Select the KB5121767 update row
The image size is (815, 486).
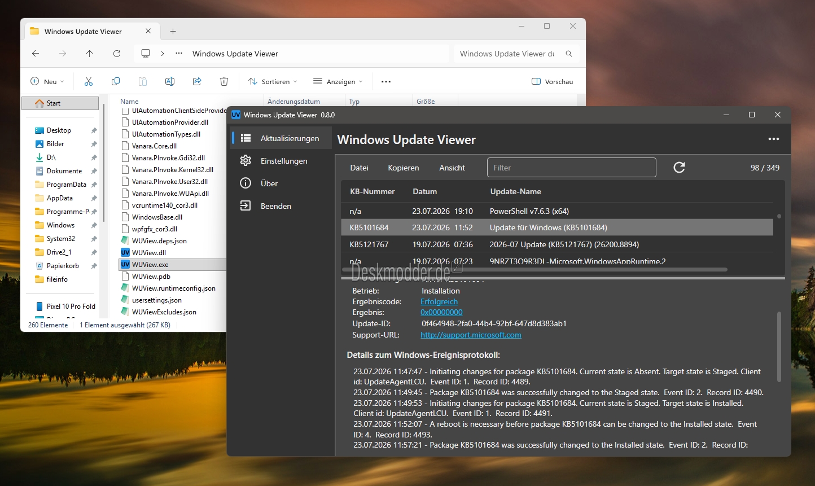coord(557,244)
